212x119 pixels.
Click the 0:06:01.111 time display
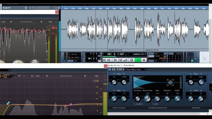coord(138,54)
